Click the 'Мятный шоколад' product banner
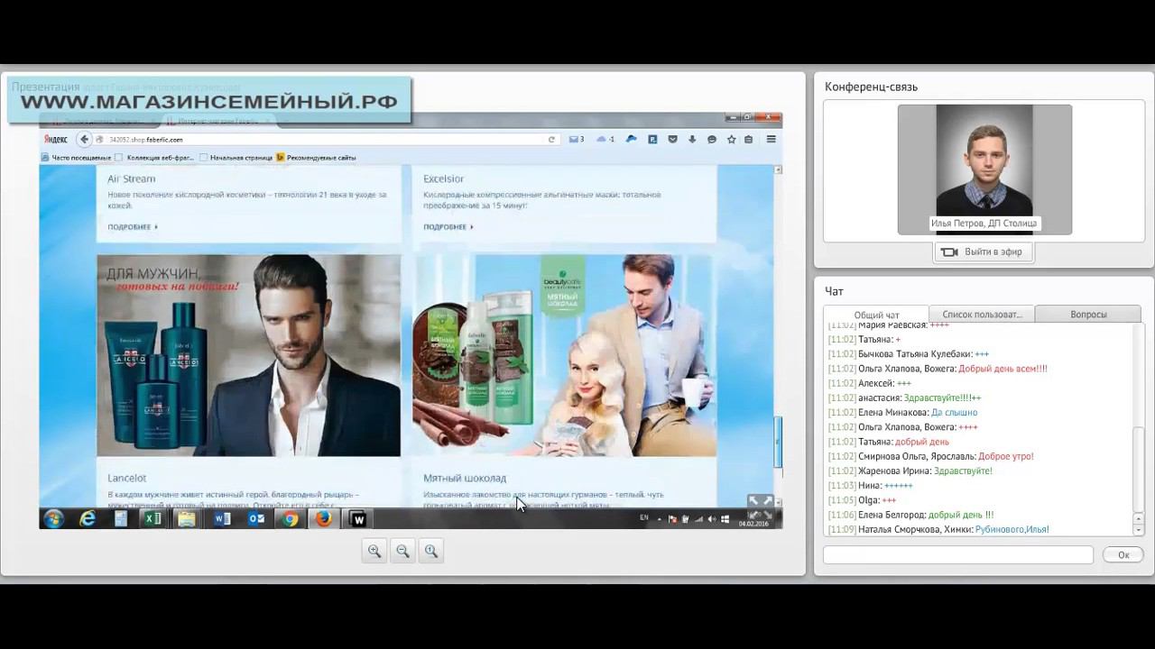 point(564,355)
